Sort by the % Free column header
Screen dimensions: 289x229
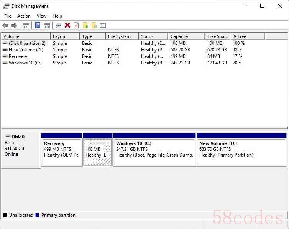[248, 36]
